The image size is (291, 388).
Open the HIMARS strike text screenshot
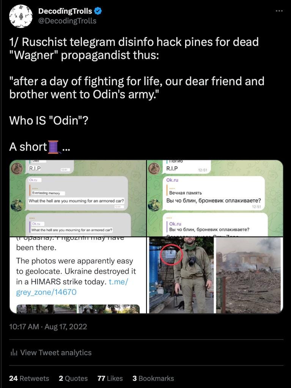pyautogui.click(x=78, y=275)
